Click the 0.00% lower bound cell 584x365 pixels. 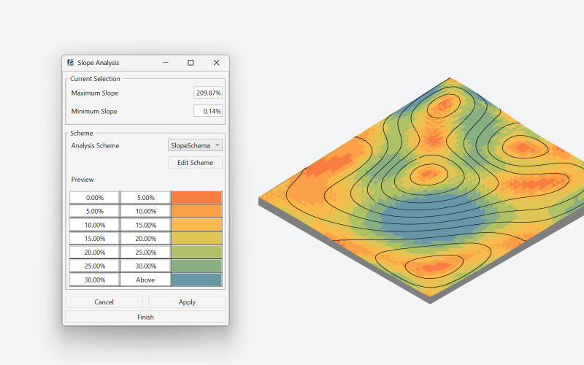click(x=94, y=197)
